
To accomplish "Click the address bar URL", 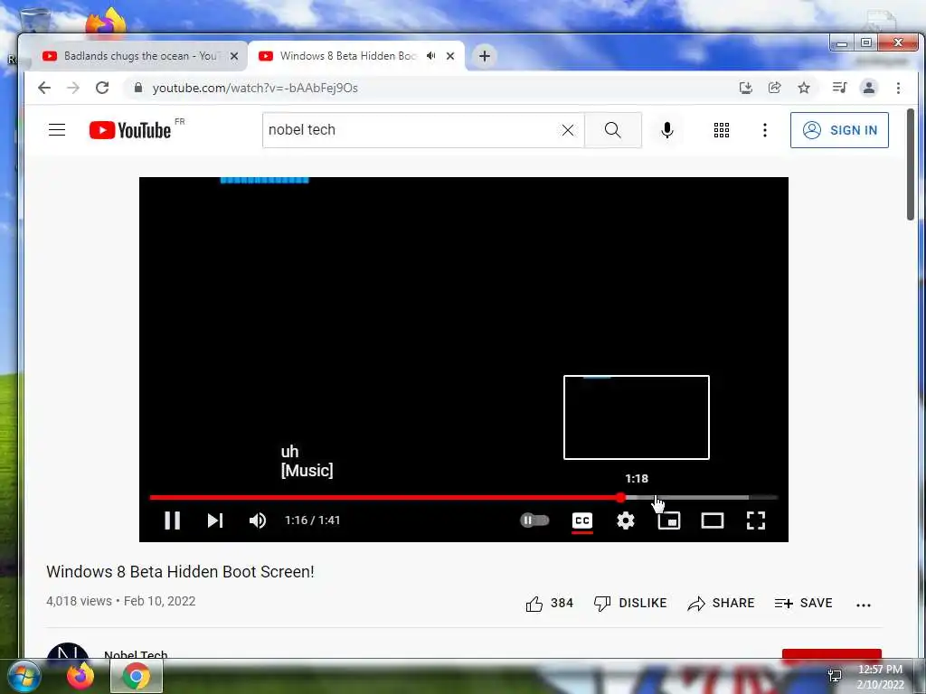I will click(255, 88).
